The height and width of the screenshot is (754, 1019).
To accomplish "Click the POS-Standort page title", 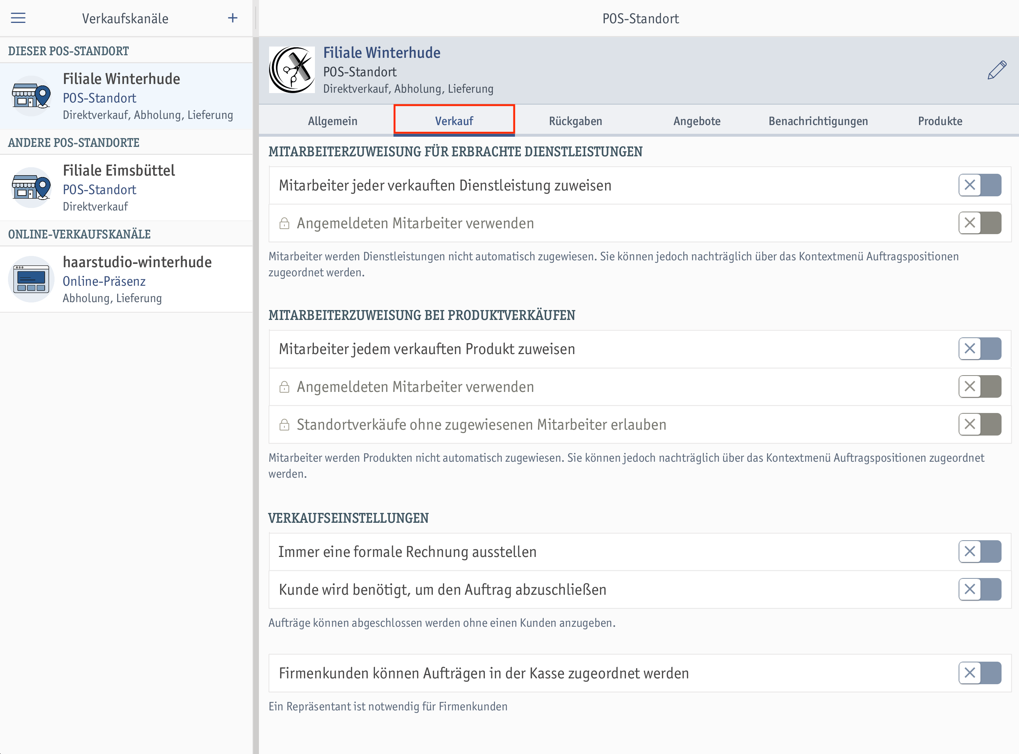I will pyautogui.click(x=640, y=19).
